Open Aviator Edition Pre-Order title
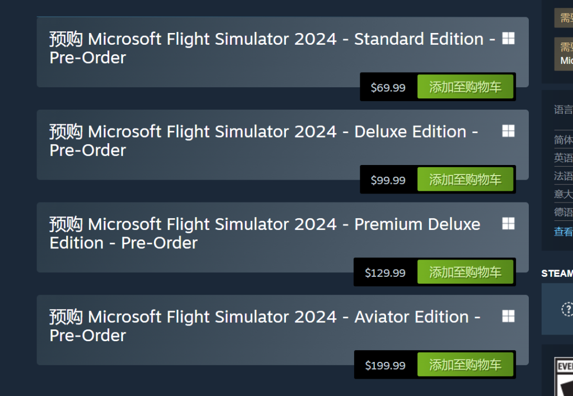The height and width of the screenshot is (396, 573). [x=265, y=326]
